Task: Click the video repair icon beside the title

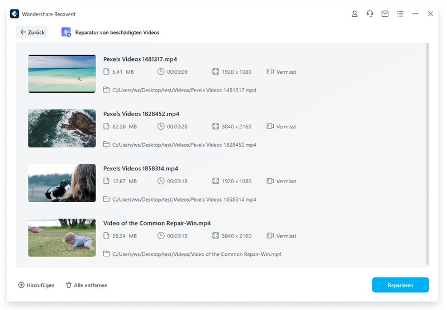Action: point(66,32)
